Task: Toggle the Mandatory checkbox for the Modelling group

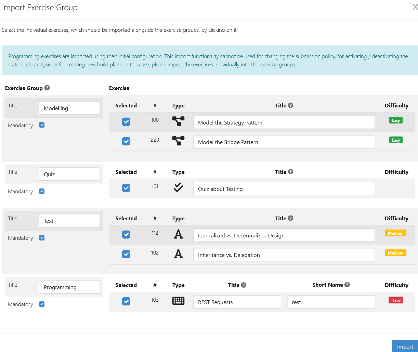Action: pyautogui.click(x=41, y=125)
